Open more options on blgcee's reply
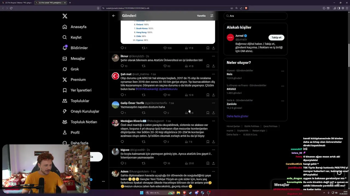Viewport: 350px width, 196px height. point(213,150)
